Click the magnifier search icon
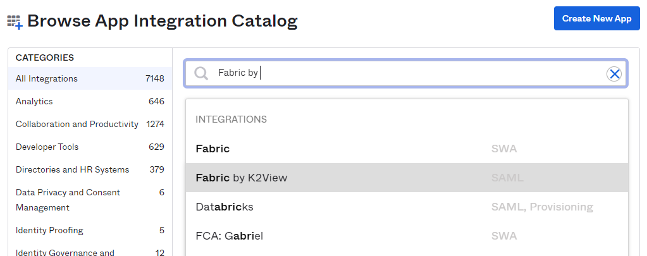Image resolution: width=647 pixels, height=256 pixels. pyautogui.click(x=201, y=73)
